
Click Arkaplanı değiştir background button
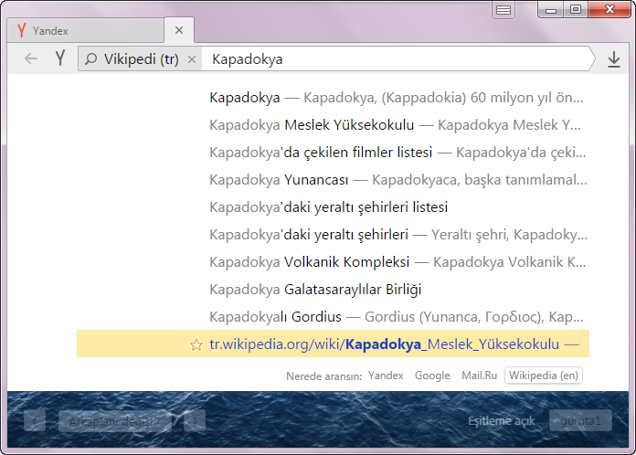click(x=115, y=421)
